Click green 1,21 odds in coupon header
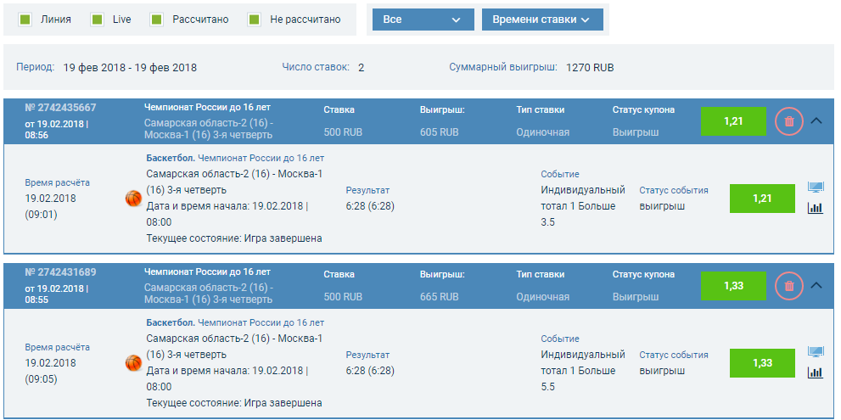Viewport: 841px width, 420px height. tap(733, 121)
